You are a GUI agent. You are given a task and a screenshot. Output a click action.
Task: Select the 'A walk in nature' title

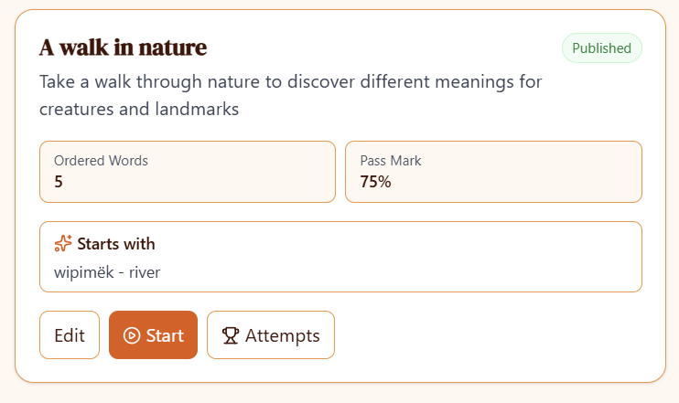click(x=123, y=48)
